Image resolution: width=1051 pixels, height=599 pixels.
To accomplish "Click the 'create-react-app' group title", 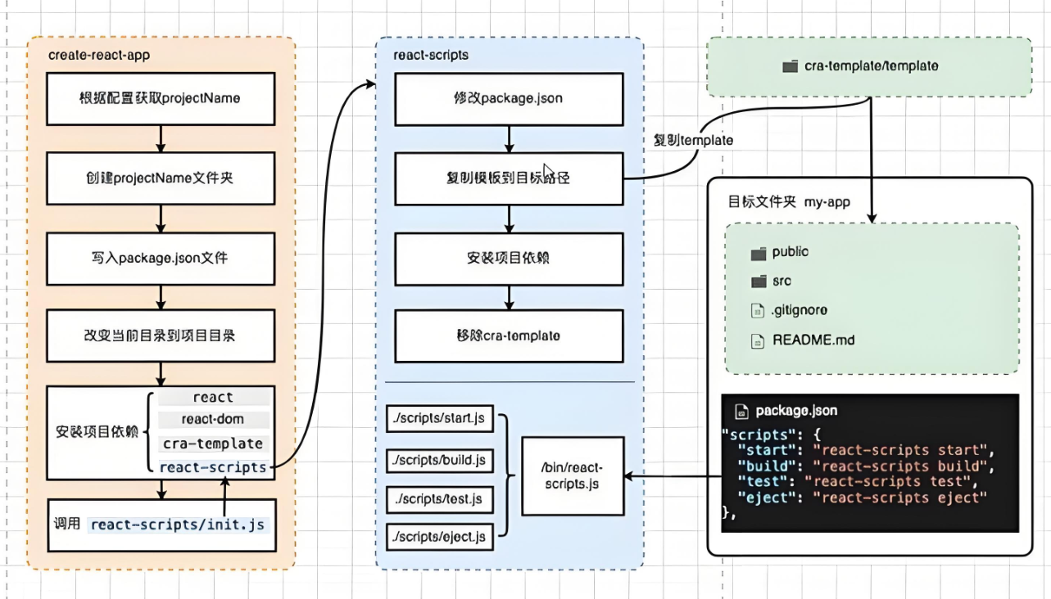I will (x=99, y=56).
